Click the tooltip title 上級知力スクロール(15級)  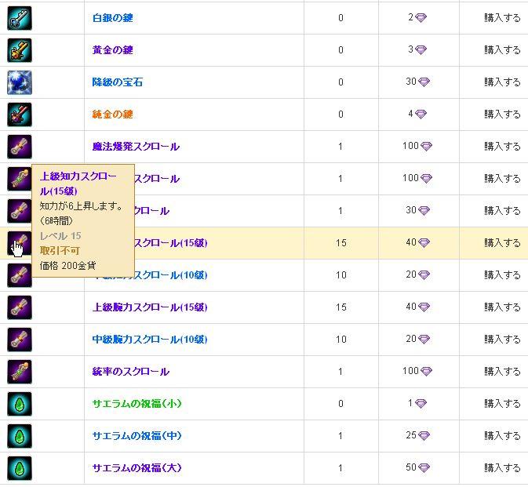pos(78,184)
